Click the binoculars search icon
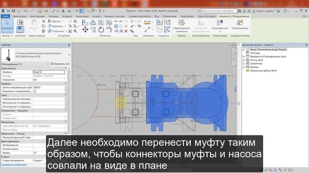 click(239, 11)
